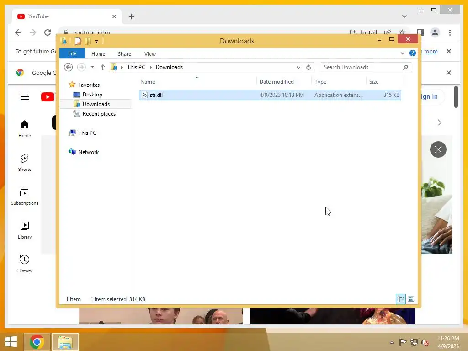The height and width of the screenshot is (351, 468).
Task: Open File Explorer taskbar icon
Action: tap(65, 342)
